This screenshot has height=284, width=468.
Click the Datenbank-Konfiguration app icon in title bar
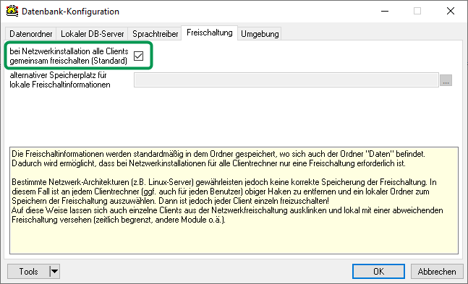coord(12,11)
